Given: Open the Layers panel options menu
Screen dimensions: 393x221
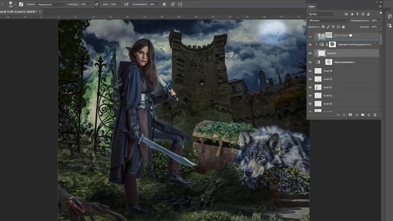Looking at the screenshot, I should point(381,7).
